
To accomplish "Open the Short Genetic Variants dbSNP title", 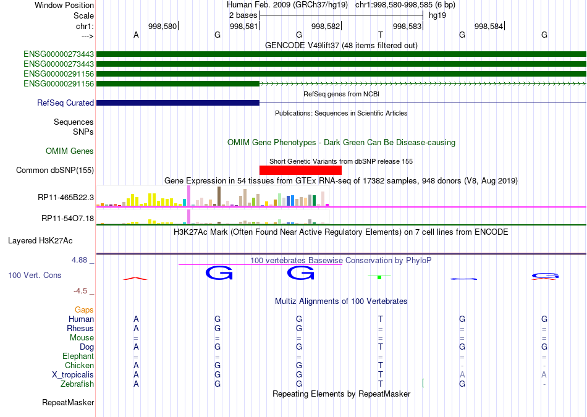I will click(341, 162).
